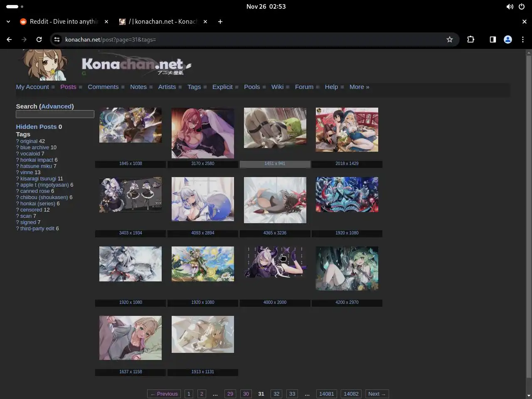532x399 pixels.
Task: Switch to the konachan.net tab
Action: click(163, 22)
